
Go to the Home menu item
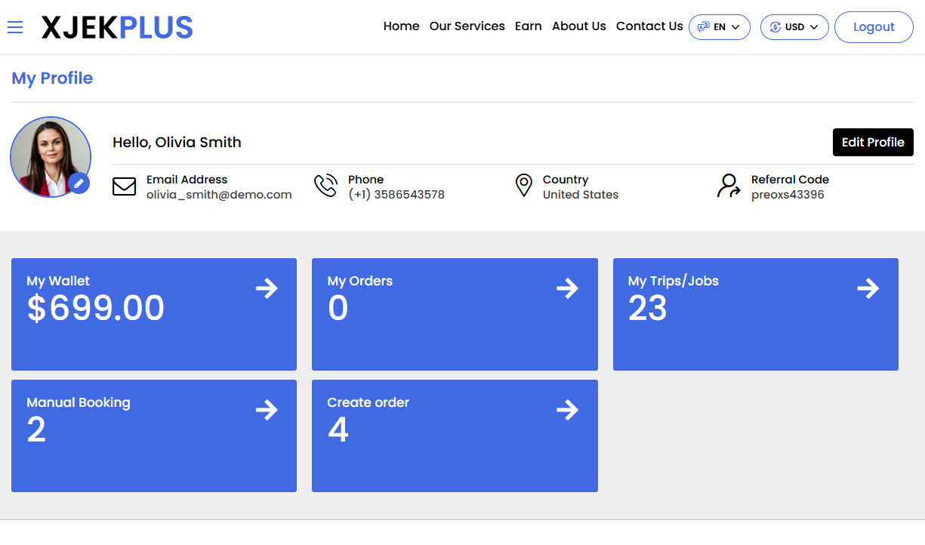[x=401, y=26]
